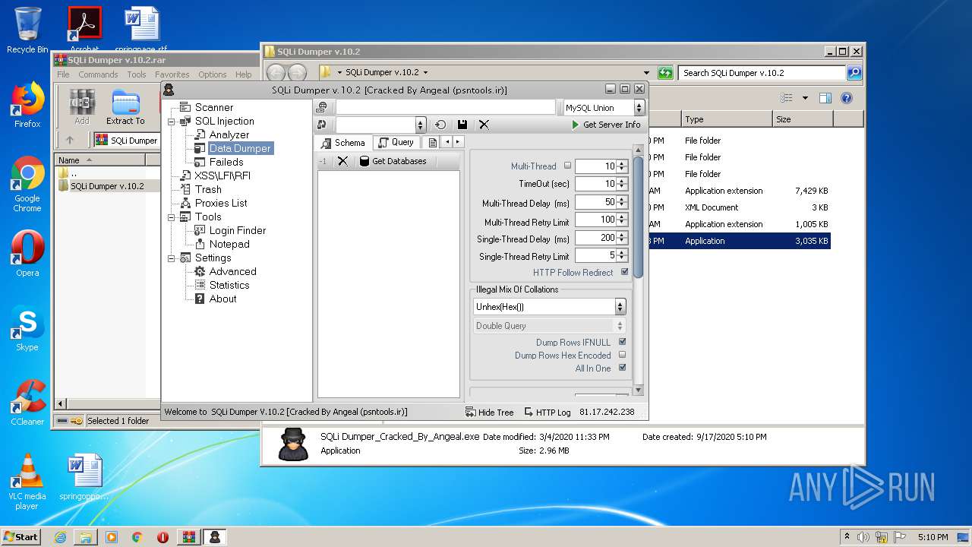972x547 pixels.
Task: Click the settings panel vertical scrollbar
Action: point(639,272)
